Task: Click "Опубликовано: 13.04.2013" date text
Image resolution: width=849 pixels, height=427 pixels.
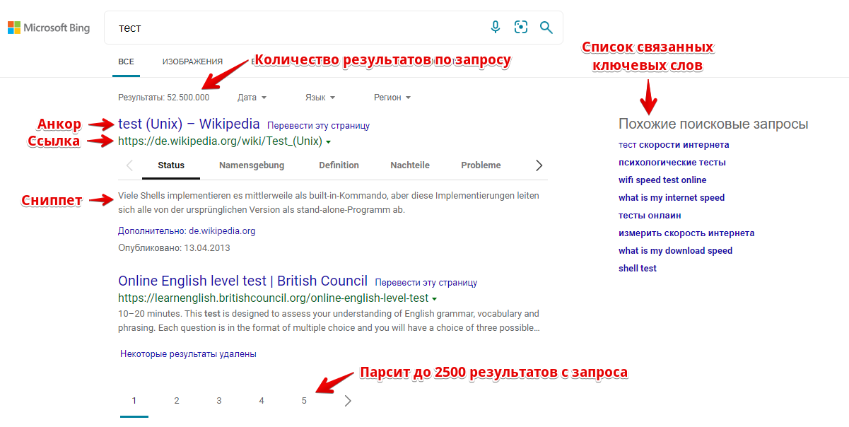Action: (174, 248)
